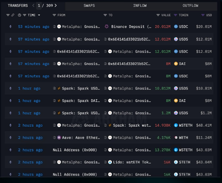This screenshot has height=183, width=222.
Task: Click the $10.81M USD amount
Action: (204, 88)
